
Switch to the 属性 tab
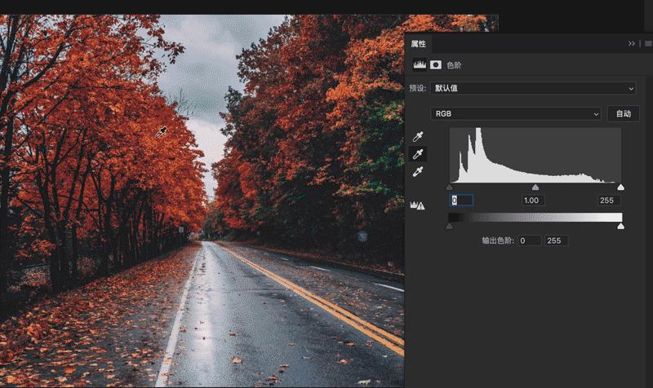pos(418,44)
